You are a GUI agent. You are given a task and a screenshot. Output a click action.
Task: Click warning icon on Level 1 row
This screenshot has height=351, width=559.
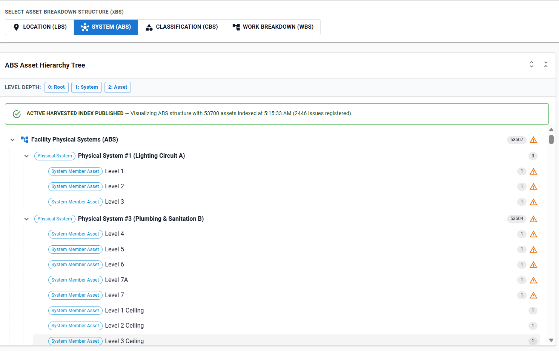point(533,172)
